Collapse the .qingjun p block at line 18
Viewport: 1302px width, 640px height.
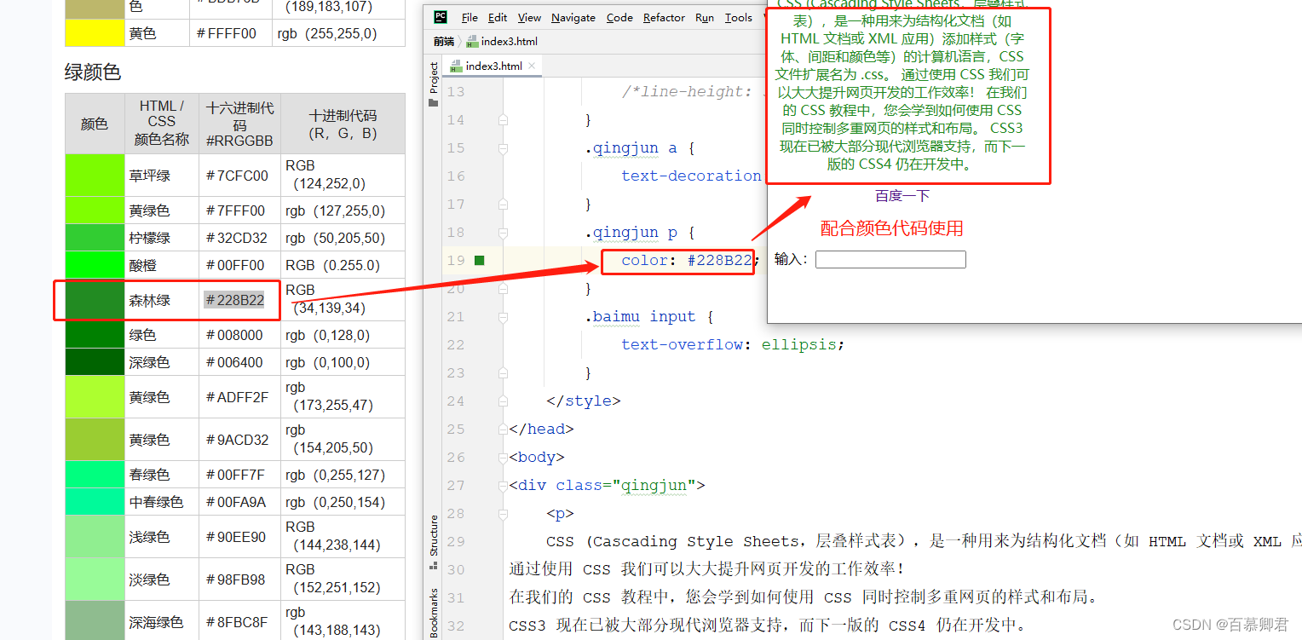[503, 233]
